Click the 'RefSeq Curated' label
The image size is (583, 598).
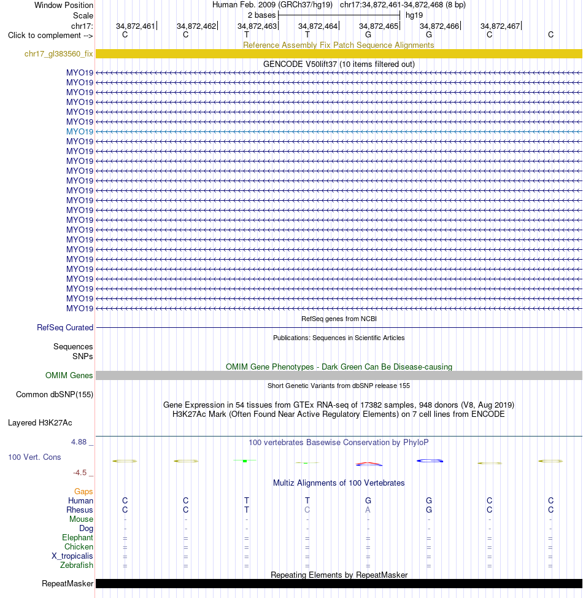point(65,328)
